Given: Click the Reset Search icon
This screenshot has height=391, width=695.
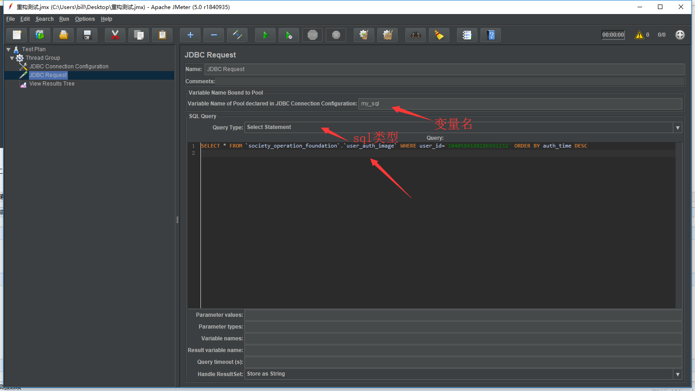Looking at the screenshot, I should click(x=439, y=35).
